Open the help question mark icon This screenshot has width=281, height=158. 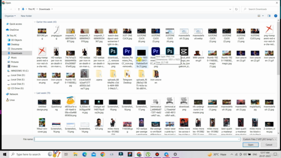click(276, 16)
